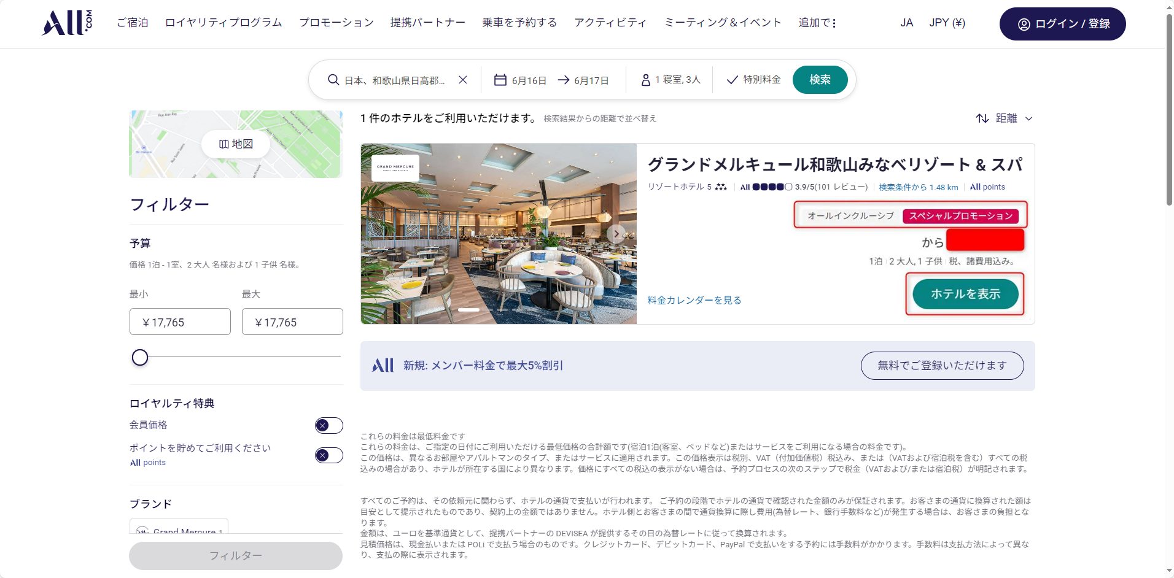This screenshot has height=578, width=1174.
Task: Toggle the 特別料金 checkmark option
Action: tap(753, 79)
